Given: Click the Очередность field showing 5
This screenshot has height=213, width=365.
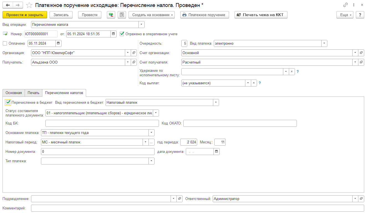Looking at the screenshot, I should tap(184, 43).
